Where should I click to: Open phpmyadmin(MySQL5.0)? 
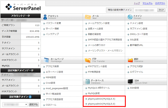pyautogui.click(x=102, y=104)
